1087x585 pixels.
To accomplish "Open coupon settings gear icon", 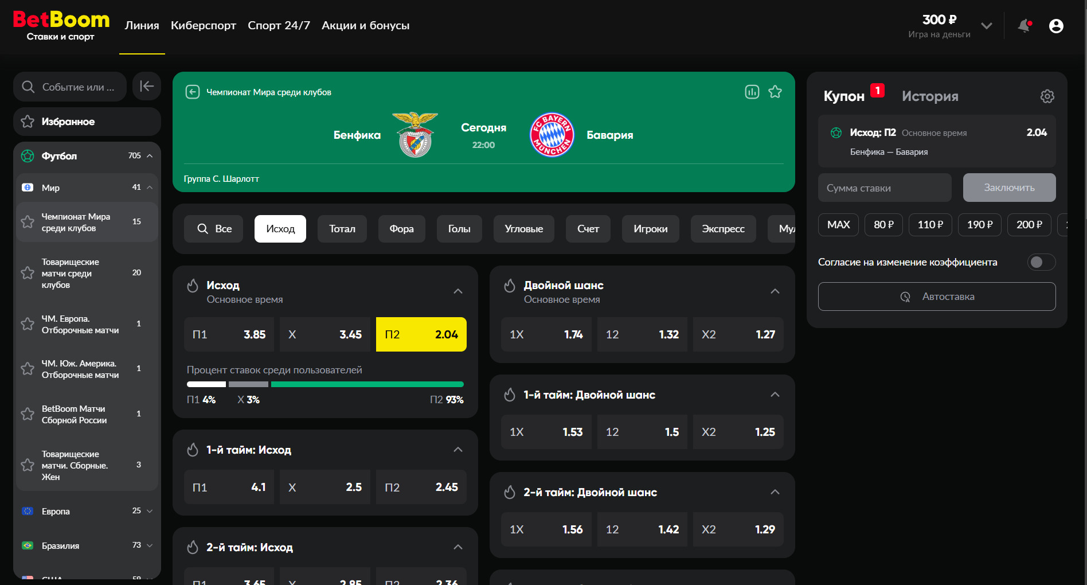I will tap(1047, 96).
